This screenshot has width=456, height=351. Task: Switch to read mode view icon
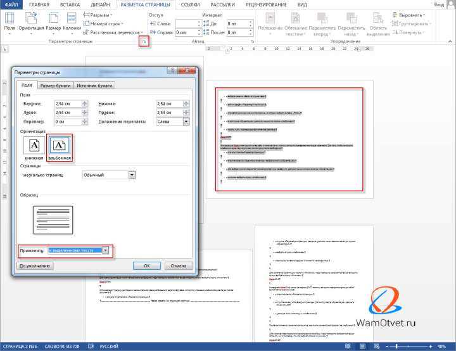(348, 347)
